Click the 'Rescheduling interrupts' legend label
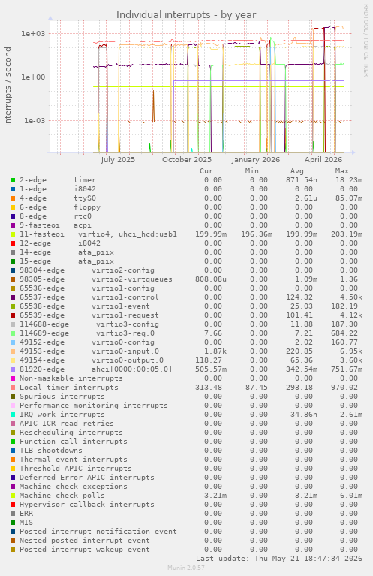This screenshot has height=576, width=373. point(71,433)
